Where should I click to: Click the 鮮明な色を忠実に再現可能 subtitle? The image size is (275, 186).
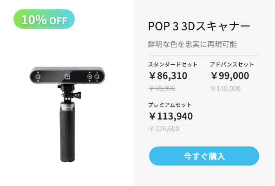coord(192,44)
